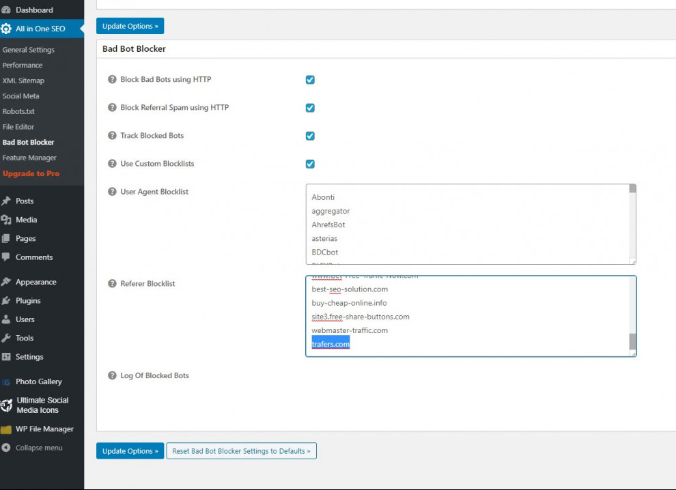Click the Settings sliders icon

(6, 356)
